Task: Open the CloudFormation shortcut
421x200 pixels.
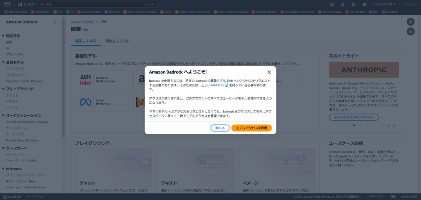Action: pos(89,12)
